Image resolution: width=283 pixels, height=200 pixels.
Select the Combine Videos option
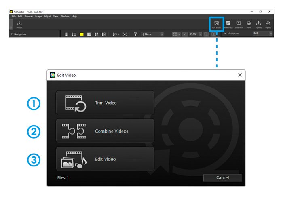(105, 131)
